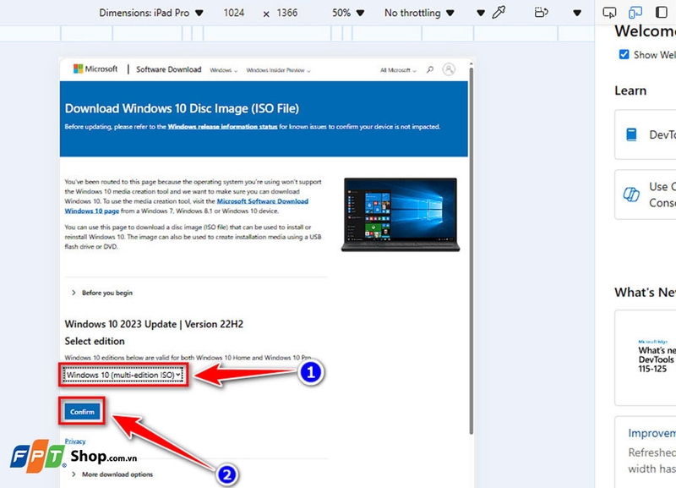676x488 pixels.
Task: Click the account sign-in avatar icon
Action: (x=449, y=69)
